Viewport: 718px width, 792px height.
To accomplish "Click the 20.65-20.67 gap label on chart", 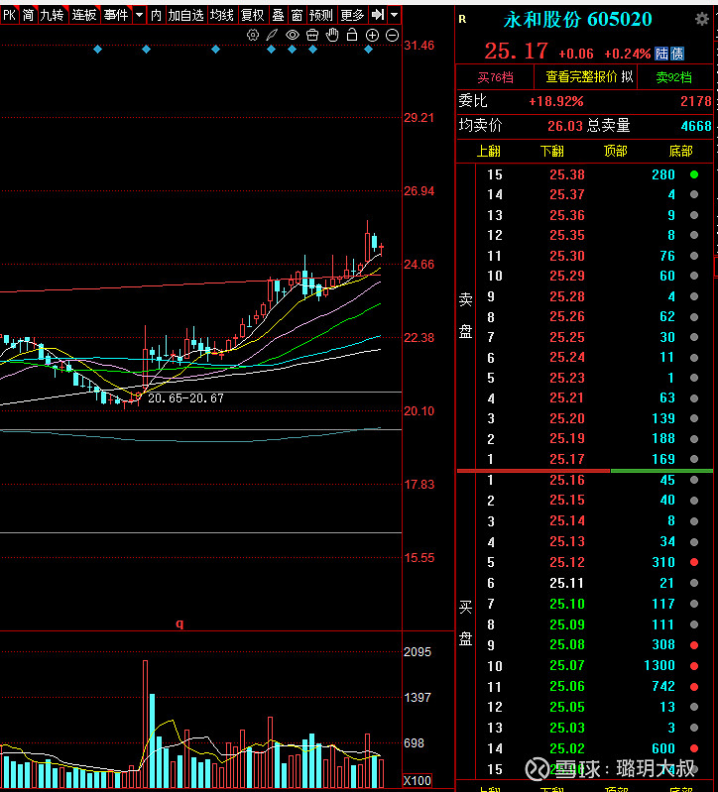I will pyautogui.click(x=185, y=398).
